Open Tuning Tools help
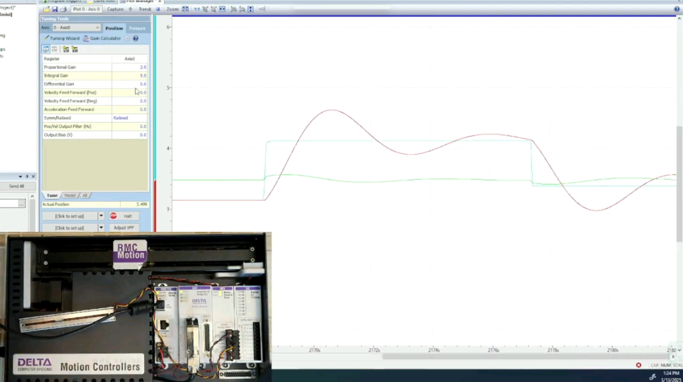This screenshot has height=382, width=683. coord(136,38)
